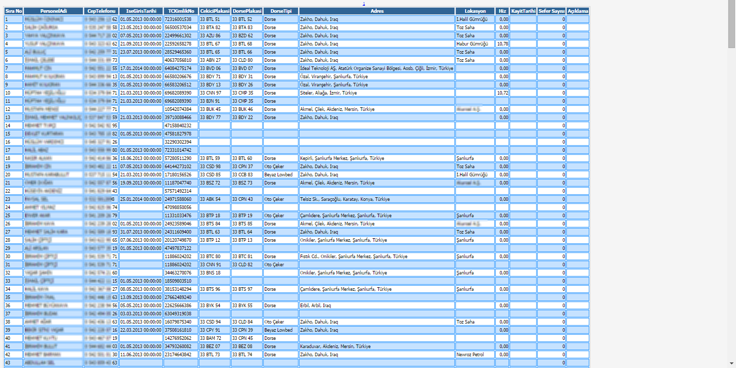Click TC number 47158840232
The image size is (736, 368).
pyautogui.click(x=181, y=126)
